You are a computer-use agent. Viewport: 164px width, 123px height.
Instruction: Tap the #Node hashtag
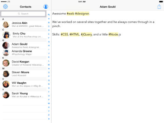pyautogui.click(x=113, y=35)
